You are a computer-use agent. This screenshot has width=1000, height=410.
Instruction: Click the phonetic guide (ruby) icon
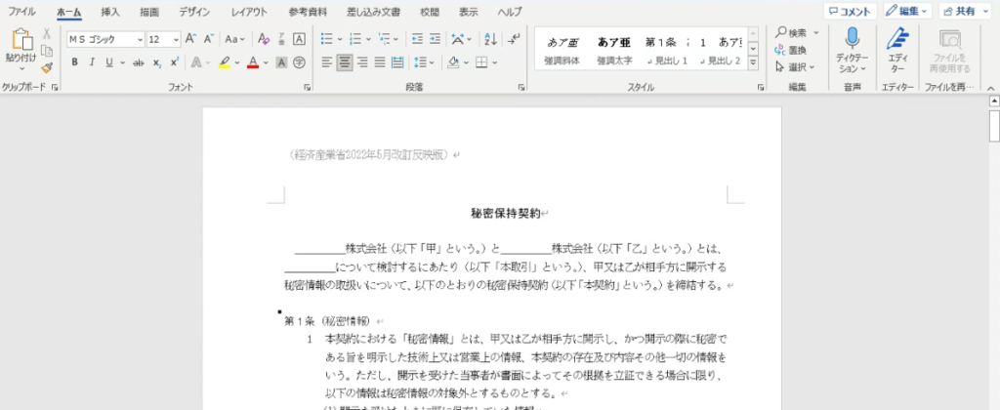(281, 39)
